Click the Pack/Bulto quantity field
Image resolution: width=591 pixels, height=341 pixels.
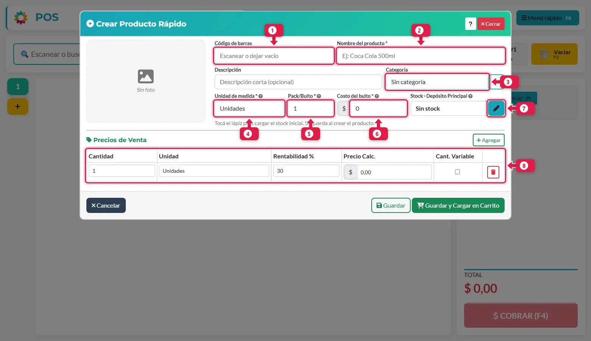(x=310, y=109)
